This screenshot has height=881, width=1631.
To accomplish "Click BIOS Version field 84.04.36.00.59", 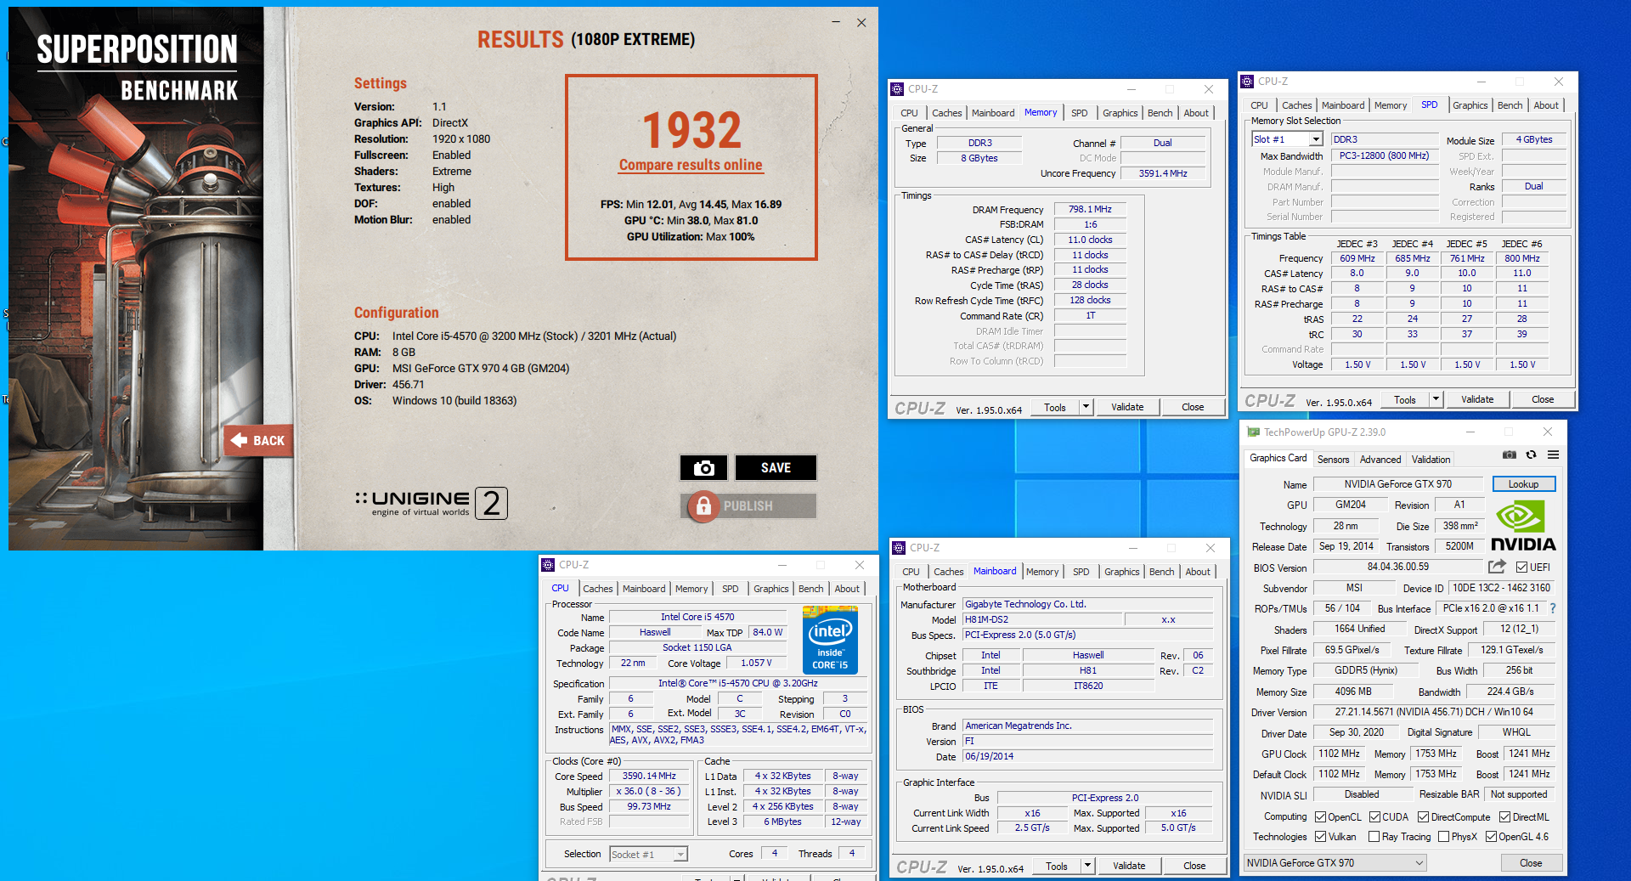I will [x=1397, y=567].
